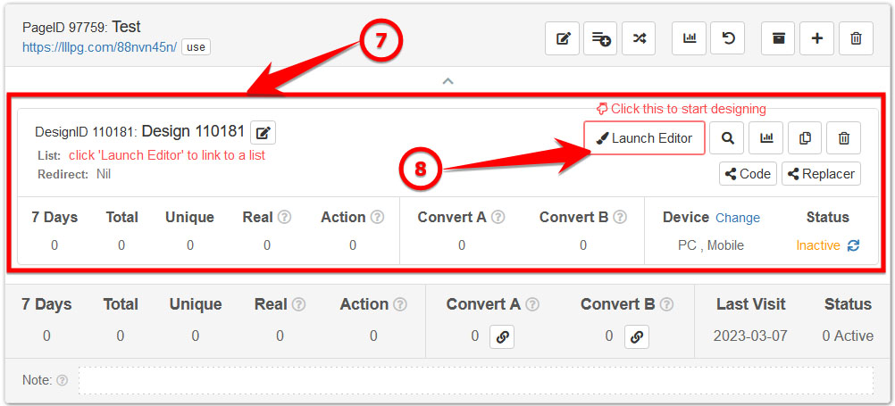
Task: Delete Design 110181 with its trash icon
Action: tap(843, 138)
